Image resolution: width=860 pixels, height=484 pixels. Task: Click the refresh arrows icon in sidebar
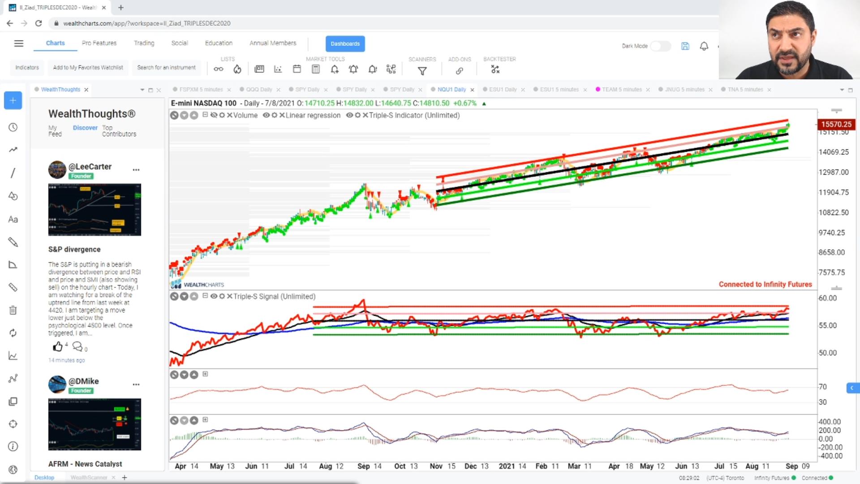[13, 333]
